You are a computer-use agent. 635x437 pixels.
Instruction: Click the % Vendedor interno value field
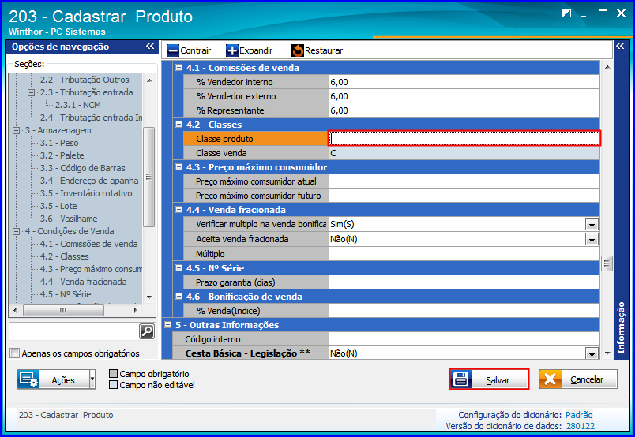(x=464, y=82)
